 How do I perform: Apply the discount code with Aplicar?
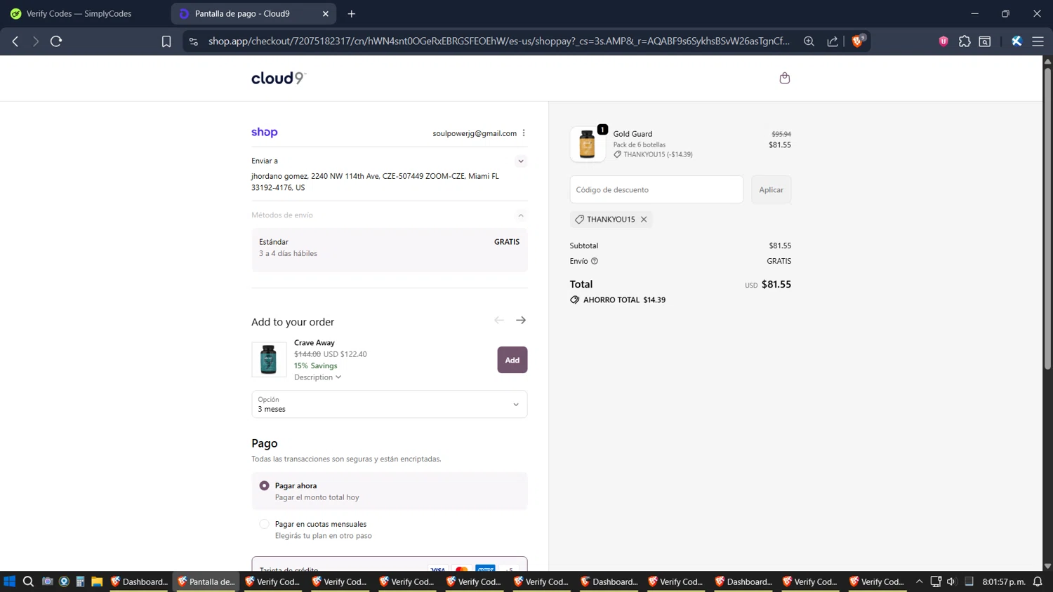[x=771, y=190]
